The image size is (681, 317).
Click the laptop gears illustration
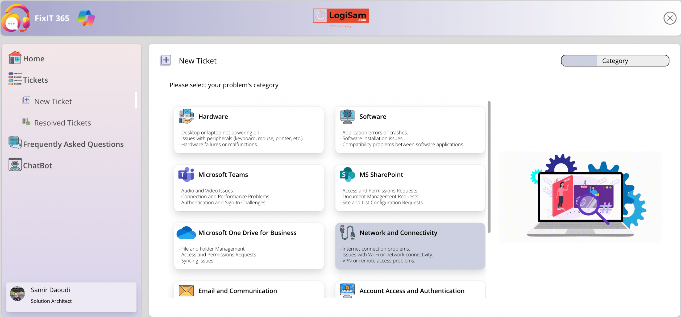pos(580,197)
